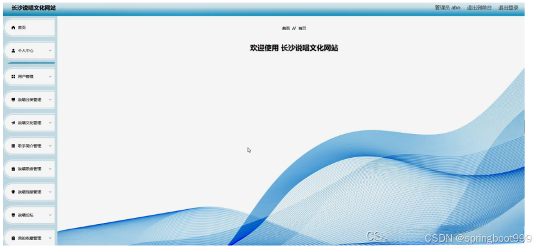The image size is (534, 248).
Task: Click the person icon beside 个人中心
Action: 13,51
